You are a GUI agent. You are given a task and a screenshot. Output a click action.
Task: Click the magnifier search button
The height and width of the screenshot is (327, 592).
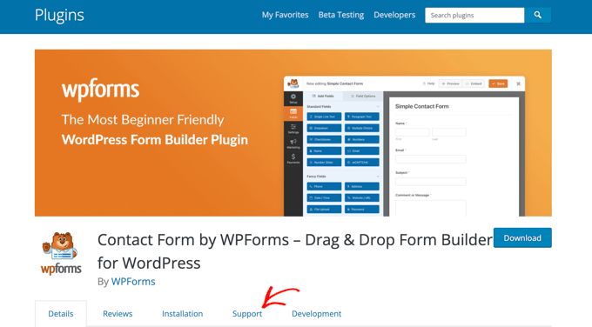coord(538,15)
